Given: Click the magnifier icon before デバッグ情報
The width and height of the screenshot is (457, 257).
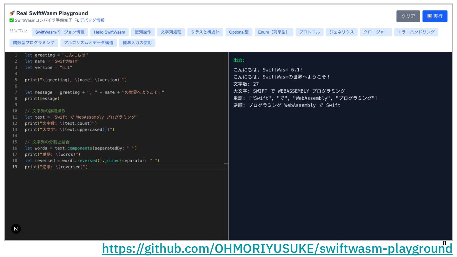Looking at the screenshot, I should tap(76, 20).
